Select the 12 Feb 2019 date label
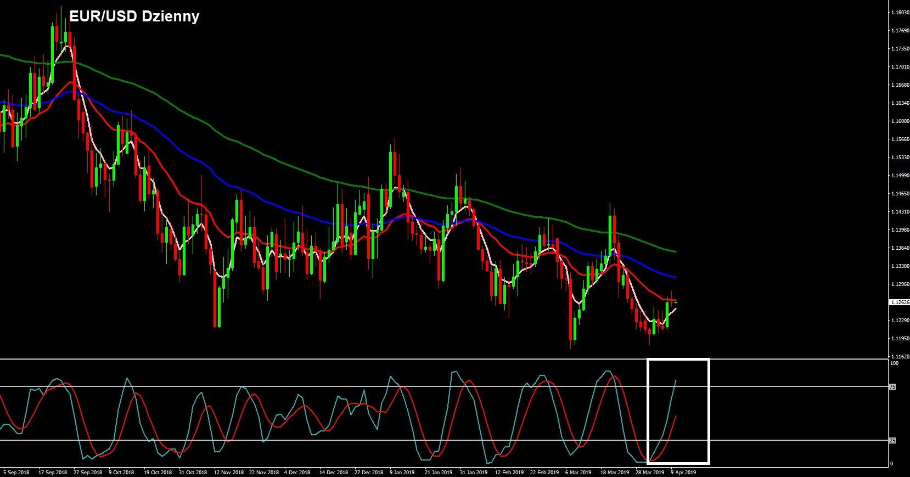This screenshot has width=910, height=477. coord(509,473)
